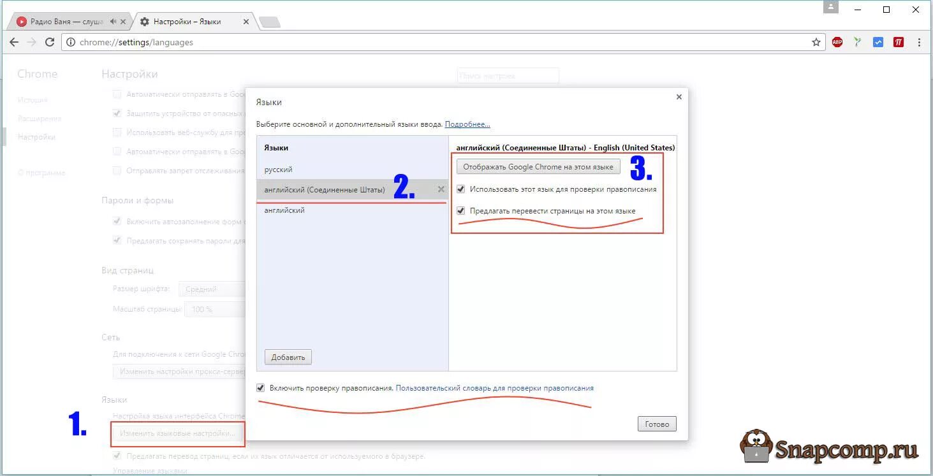The width and height of the screenshot is (933, 476).
Task: Click the Готово button
Action: (657, 424)
